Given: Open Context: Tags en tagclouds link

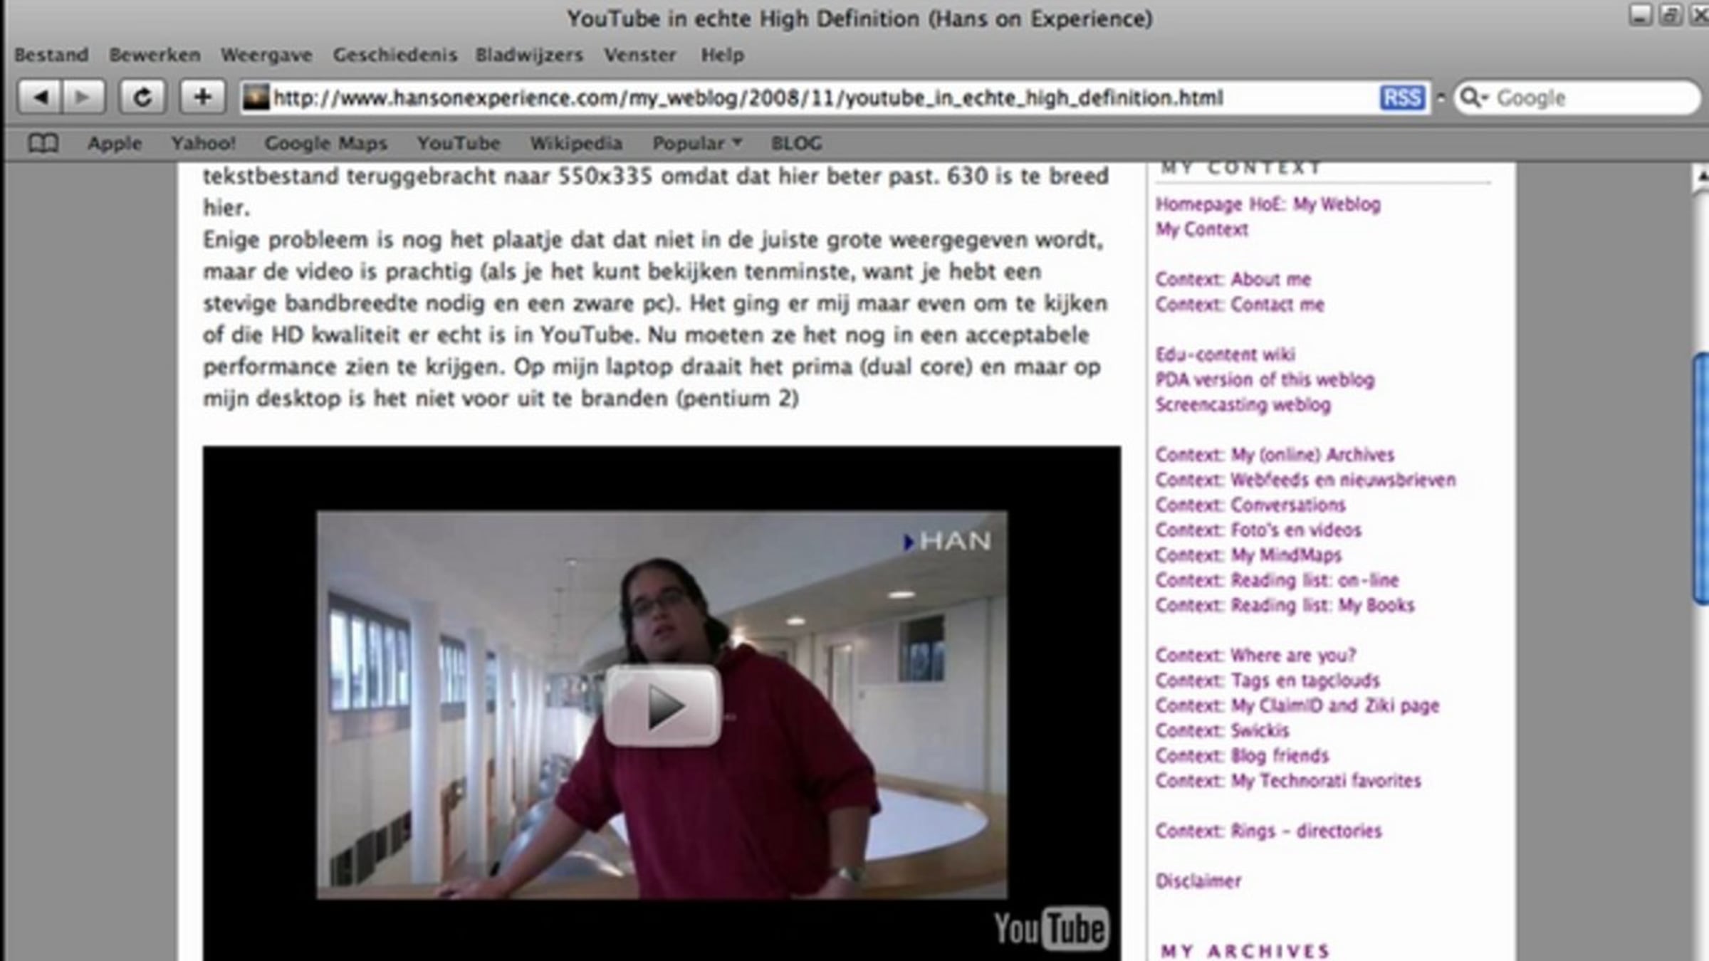Looking at the screenshot, I should 1268,681.
